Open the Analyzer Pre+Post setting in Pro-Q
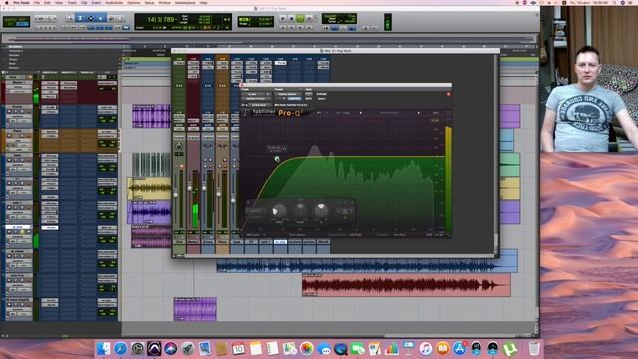This screenshot has height=359, width=638. (x=399, y=235)
